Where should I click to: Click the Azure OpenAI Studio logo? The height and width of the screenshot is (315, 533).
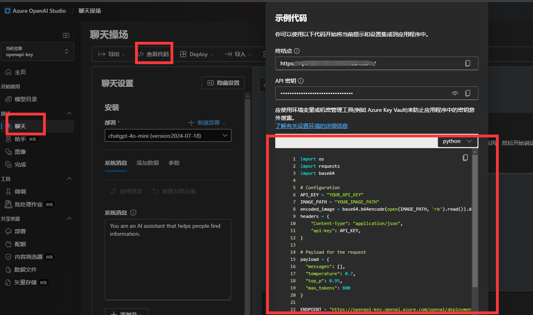pos(8,11)
